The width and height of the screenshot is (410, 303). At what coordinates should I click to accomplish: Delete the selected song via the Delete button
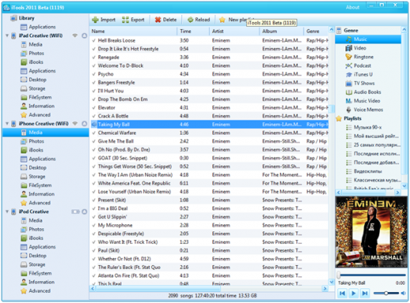click(166, 20)
